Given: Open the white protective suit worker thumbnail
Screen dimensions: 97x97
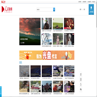Looking at the screenshot, I should [x=36, y=86].
